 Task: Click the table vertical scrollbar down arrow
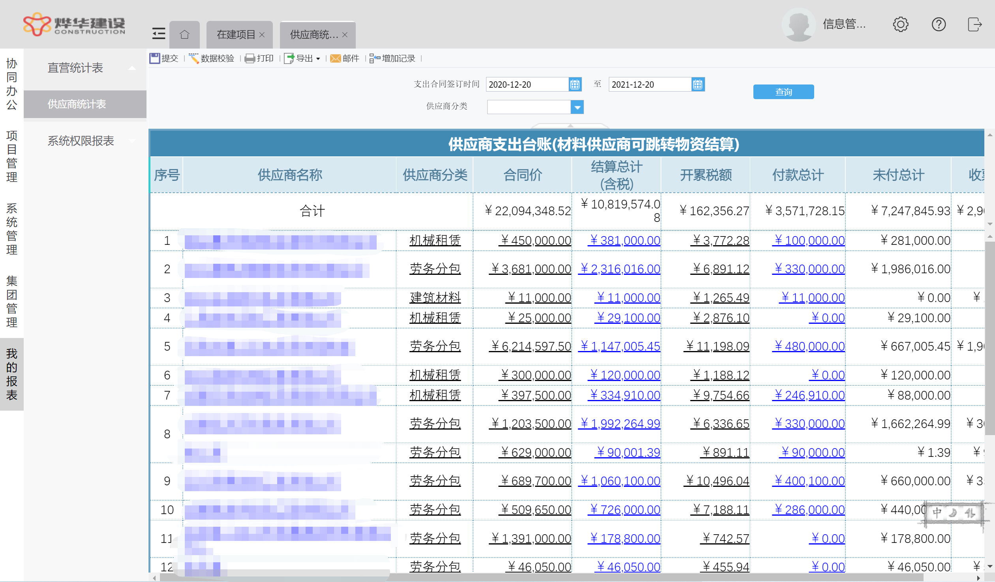(x=990, y=567)
